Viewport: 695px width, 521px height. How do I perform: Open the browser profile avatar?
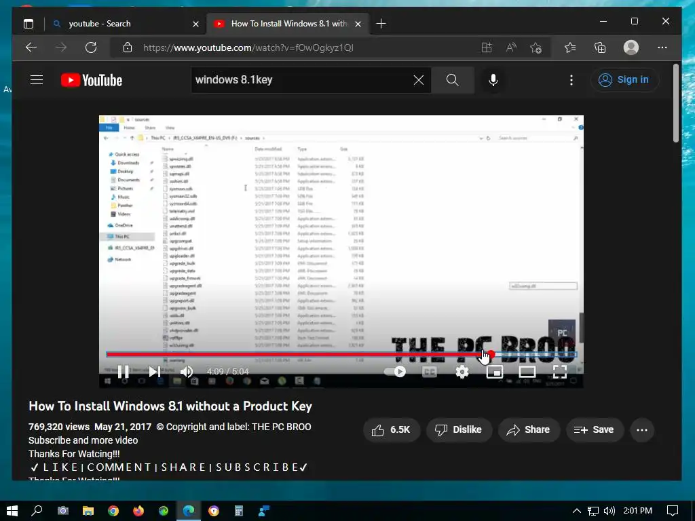(631, 47)
